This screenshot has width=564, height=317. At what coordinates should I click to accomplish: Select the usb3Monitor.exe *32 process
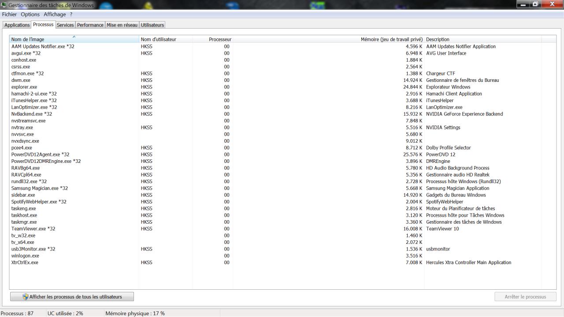[x=283, y=249]
